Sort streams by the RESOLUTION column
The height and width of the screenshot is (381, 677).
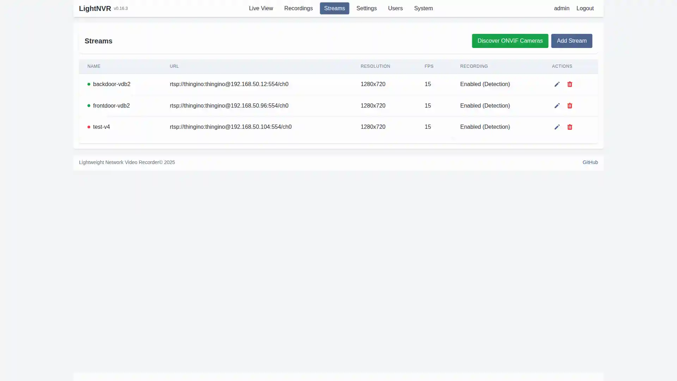point(375,66)
